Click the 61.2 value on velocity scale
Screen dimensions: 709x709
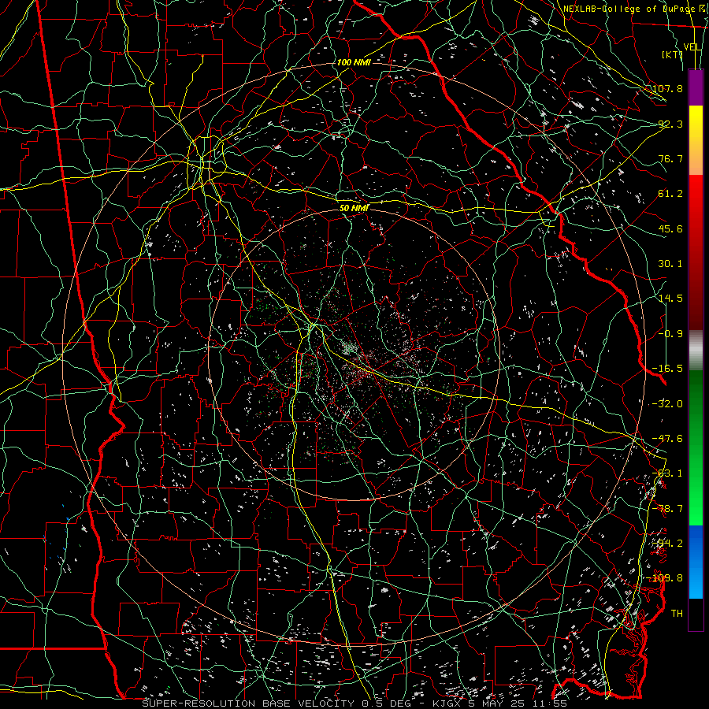coord(670,194)
